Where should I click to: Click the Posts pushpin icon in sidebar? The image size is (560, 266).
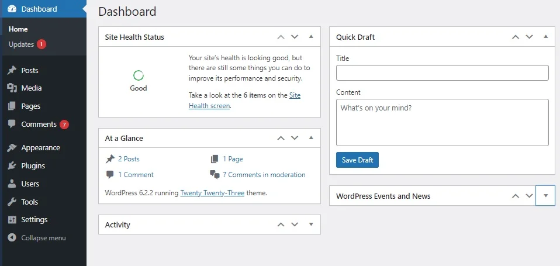tap(12, 70)
